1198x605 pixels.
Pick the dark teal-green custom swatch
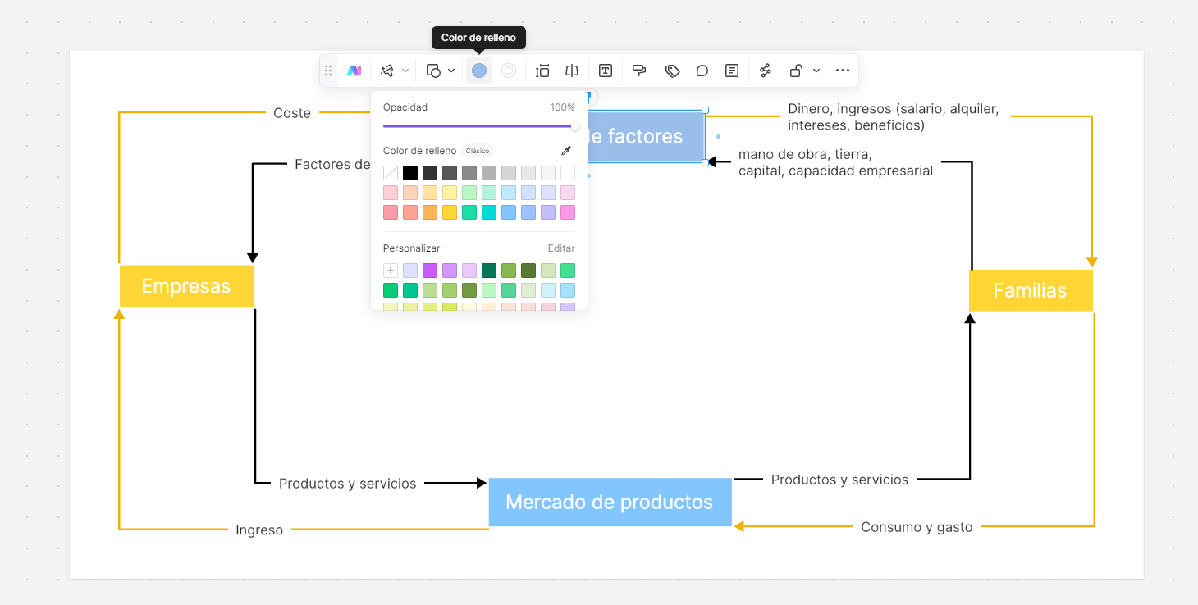(489, 271)
